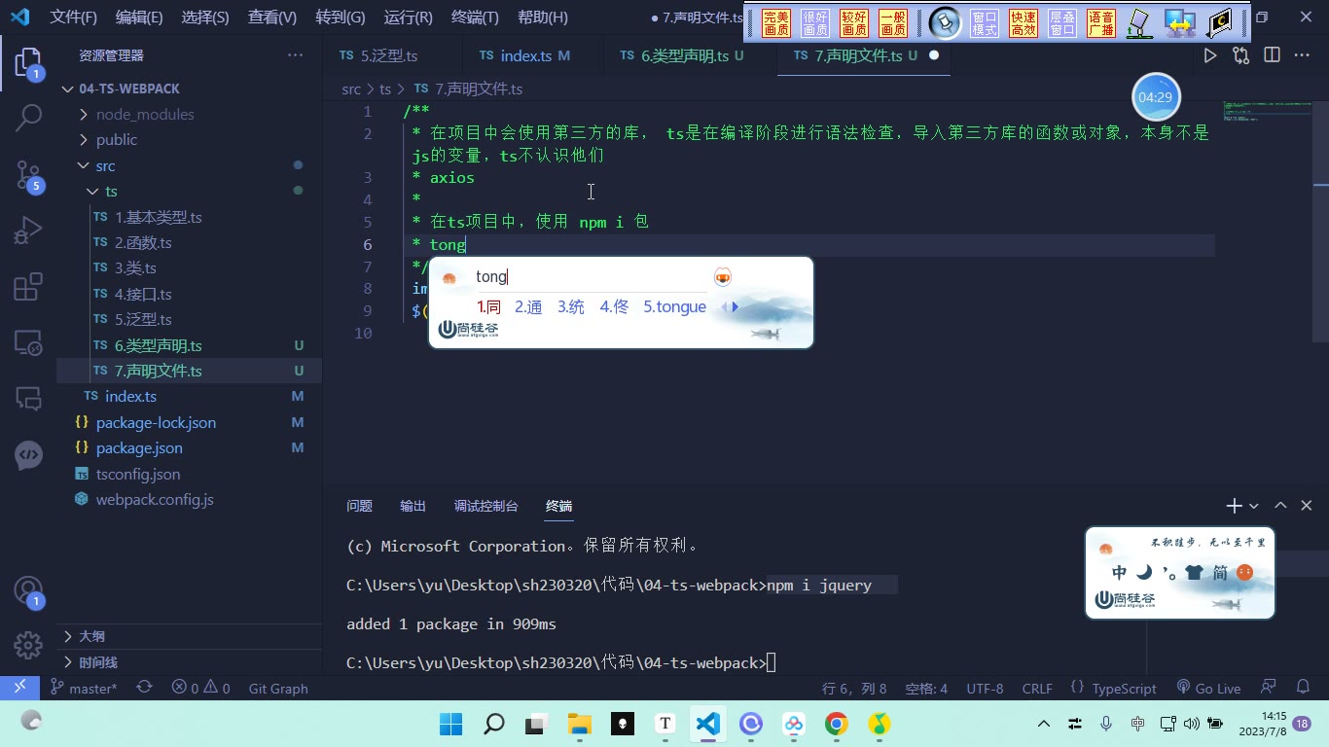Split the editor to the right
Screen dimensions: 1329x747
coord(1272,55)
